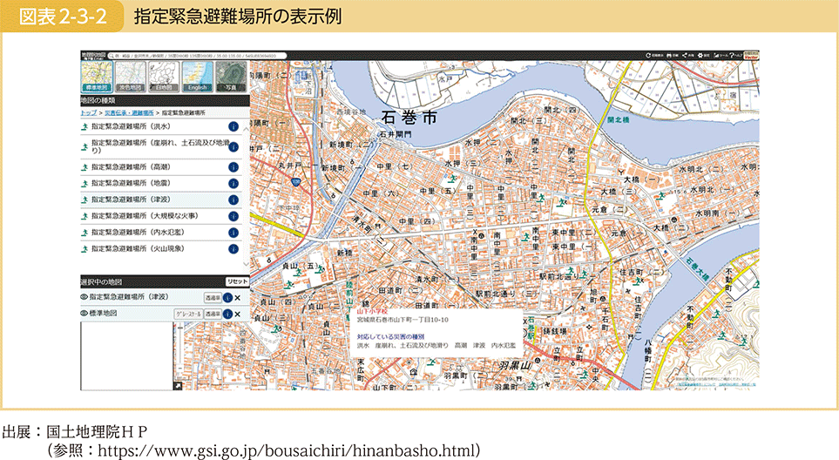
Task: Open info icon for 地震 layer
Action: point(233,184)
